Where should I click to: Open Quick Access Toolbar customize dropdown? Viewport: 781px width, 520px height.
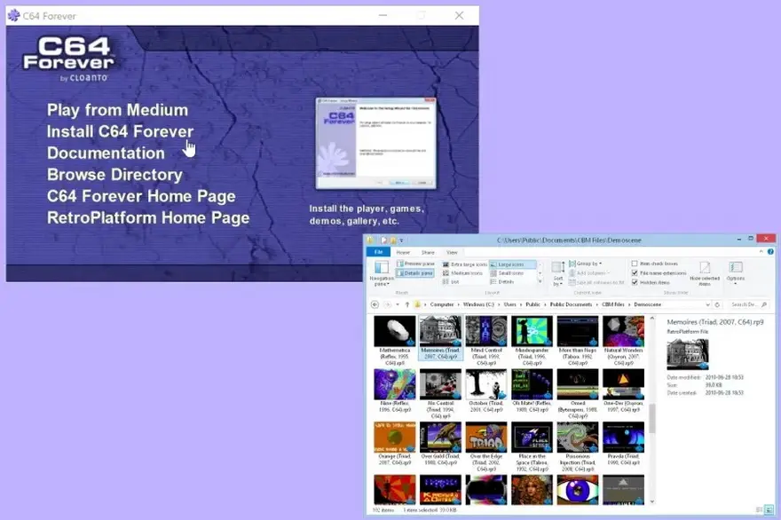coord(401,240)
